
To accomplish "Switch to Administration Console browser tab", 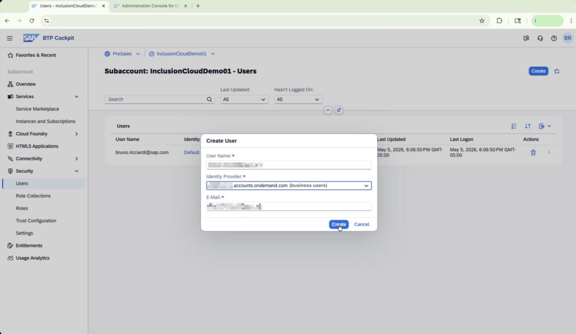I will 150,6.
